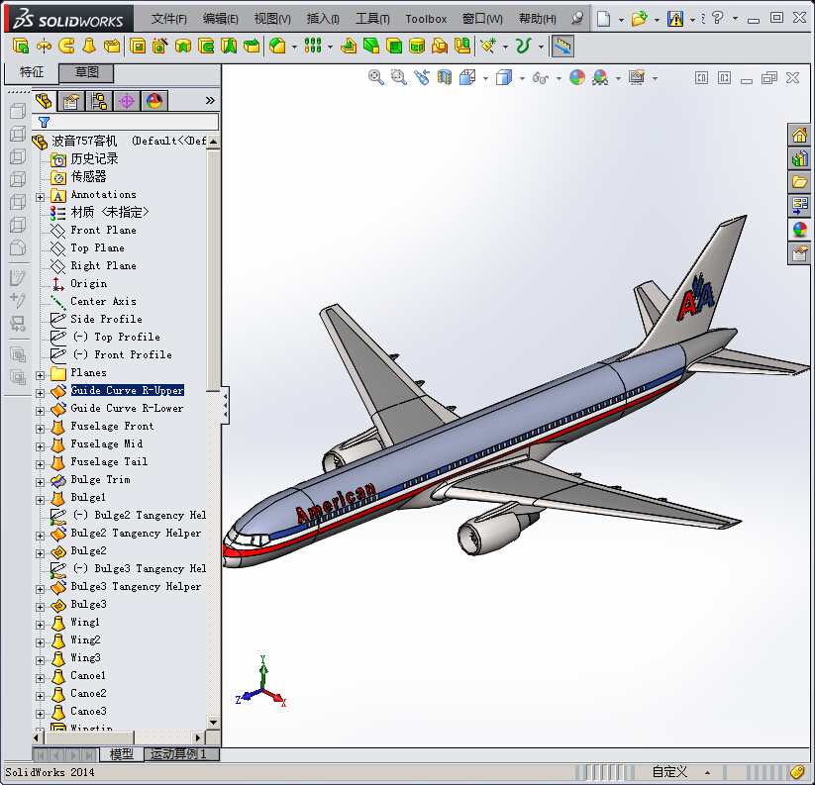815x785 pixels.
Task: Expand the Canoe2 feature node
Action: tap(40, 696)
